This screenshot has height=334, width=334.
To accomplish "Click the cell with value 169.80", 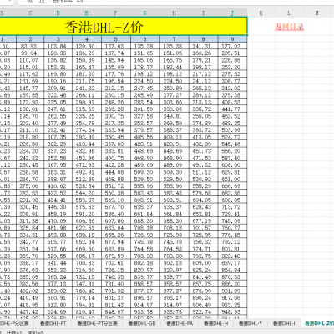I will 58,74.
